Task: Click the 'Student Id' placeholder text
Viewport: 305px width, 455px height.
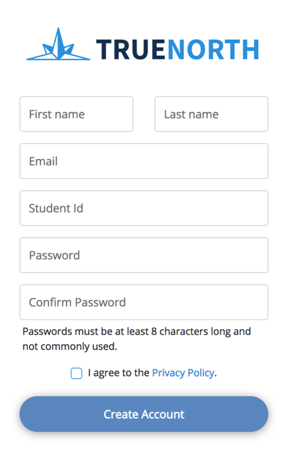Action: (56, 208)
